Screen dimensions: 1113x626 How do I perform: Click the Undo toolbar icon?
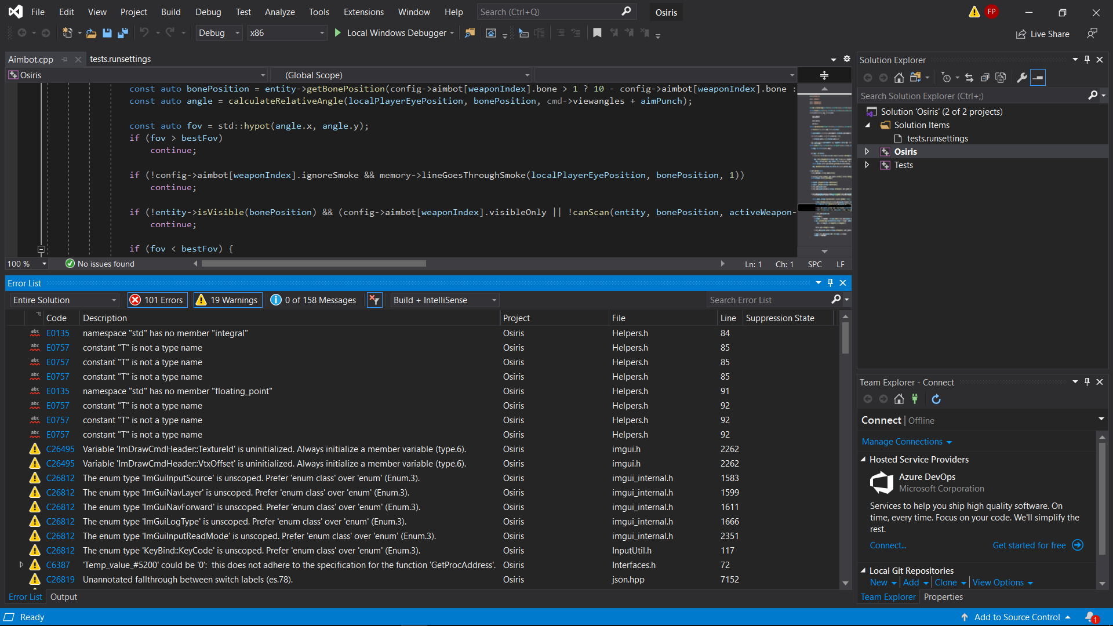click(x=144, y=33)
